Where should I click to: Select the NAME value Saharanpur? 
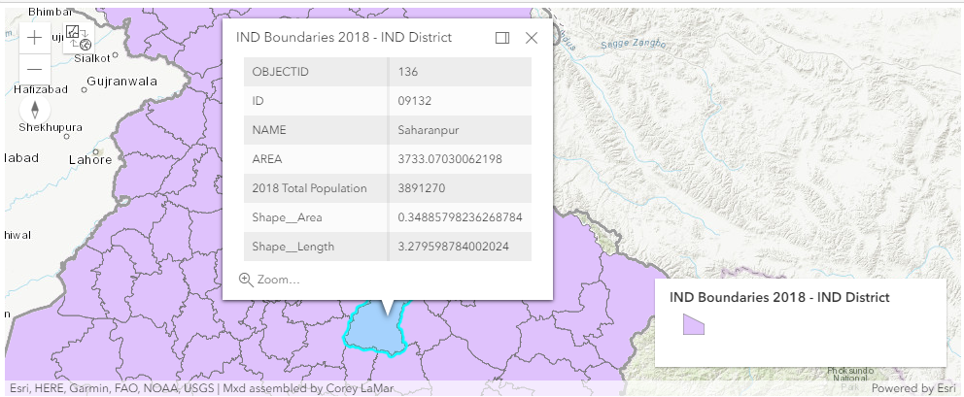(430, 130)
